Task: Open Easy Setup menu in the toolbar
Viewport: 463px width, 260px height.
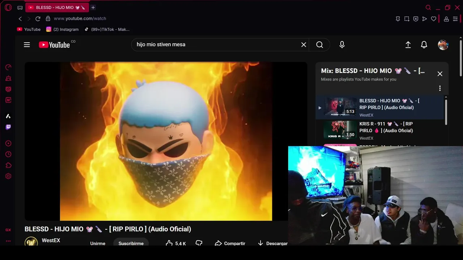Action: click(x=455, y=19)
